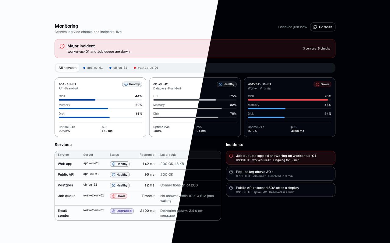Click the resolved check icon on Replica lag incident
This screenshot has height=243, width=390.
pos(231,172)
